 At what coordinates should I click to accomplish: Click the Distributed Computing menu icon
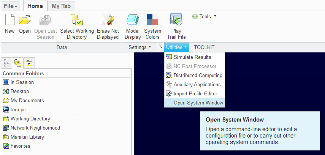pyautogui.click(x=169, y=76)
